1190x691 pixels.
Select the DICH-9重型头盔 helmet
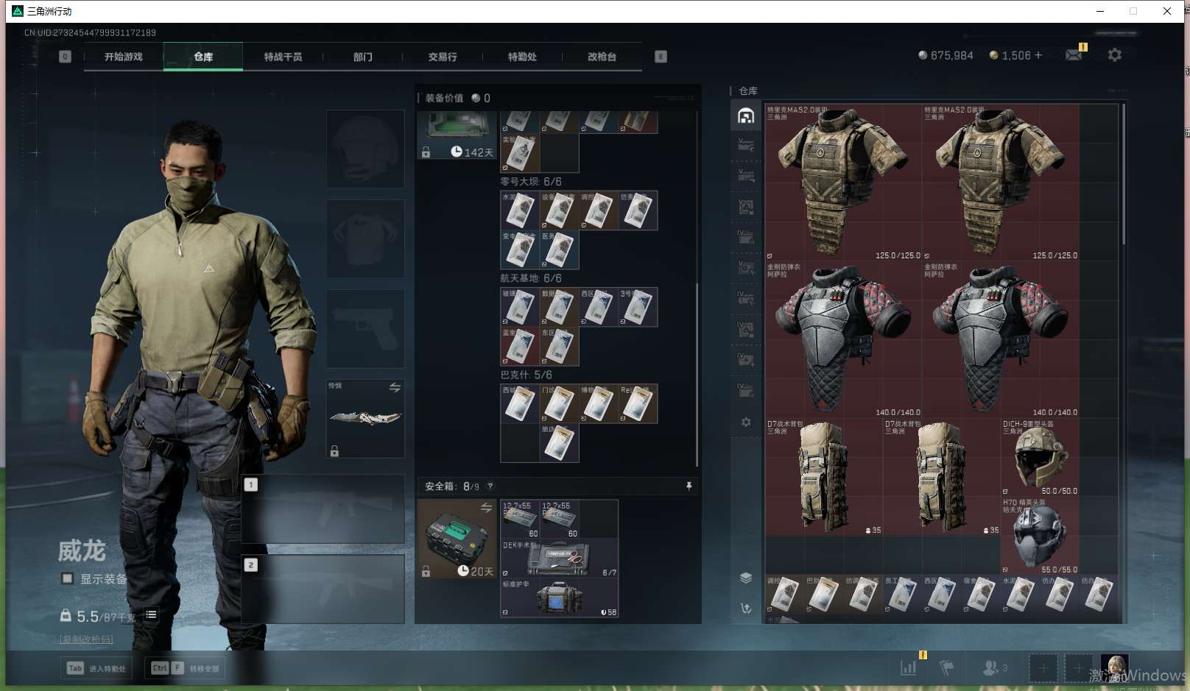coord(1040,457)
